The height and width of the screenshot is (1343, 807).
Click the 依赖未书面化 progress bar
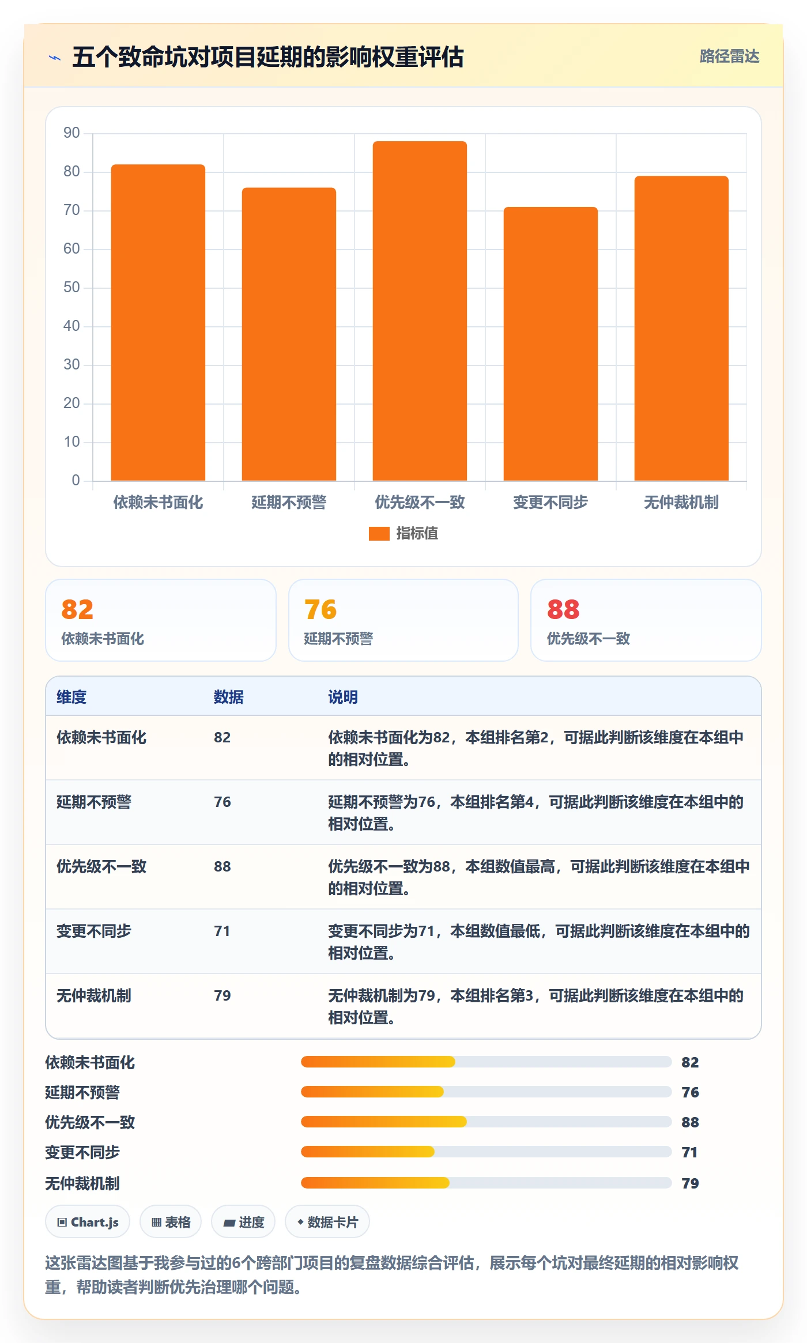coord(487,1062)
